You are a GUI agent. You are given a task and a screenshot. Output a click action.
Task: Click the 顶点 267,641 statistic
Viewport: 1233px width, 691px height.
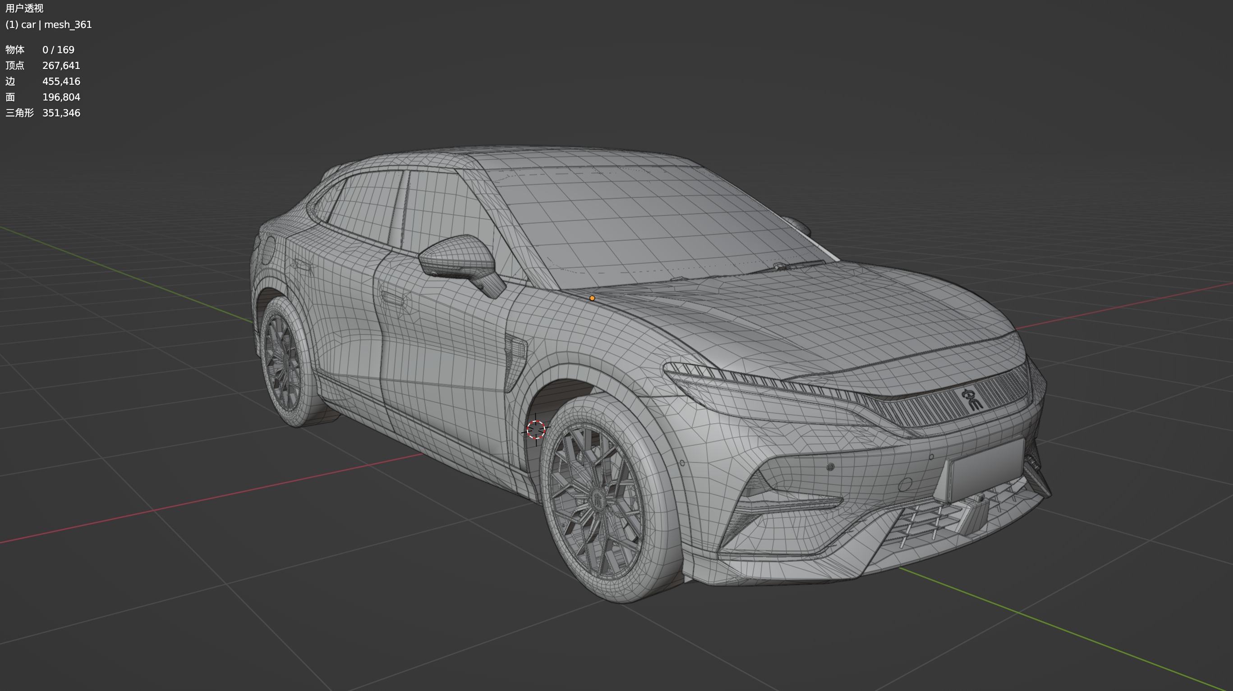pos(42,65)
